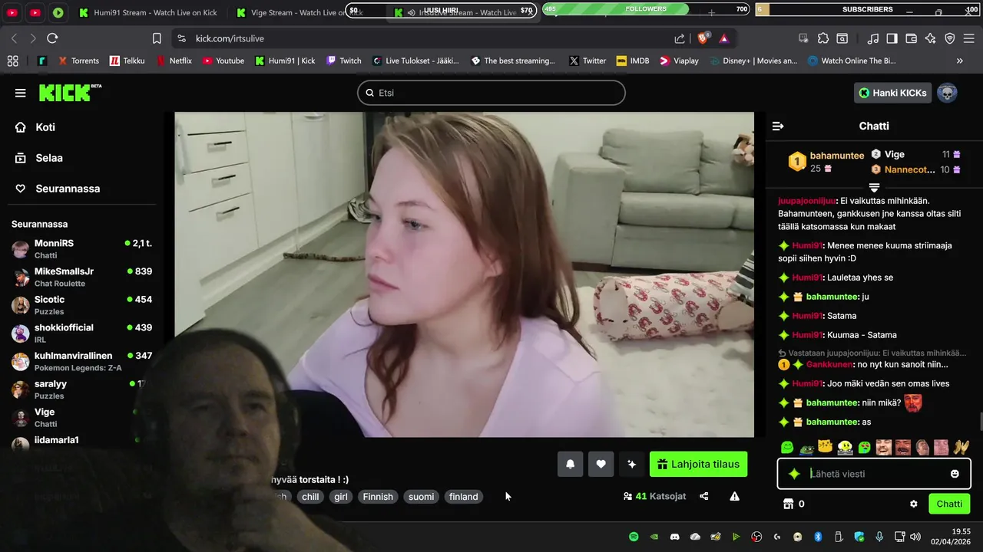The image size is (983, 552).
Task: Open browser extensions puzzle icon
Action: click(x=823, y=38)
